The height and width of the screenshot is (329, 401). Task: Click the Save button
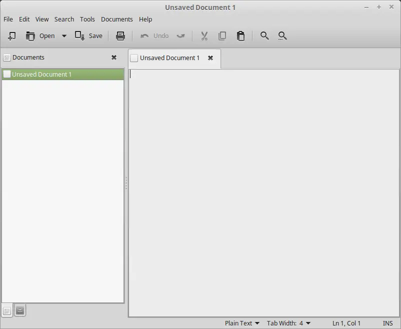click(x=88, y=36)
